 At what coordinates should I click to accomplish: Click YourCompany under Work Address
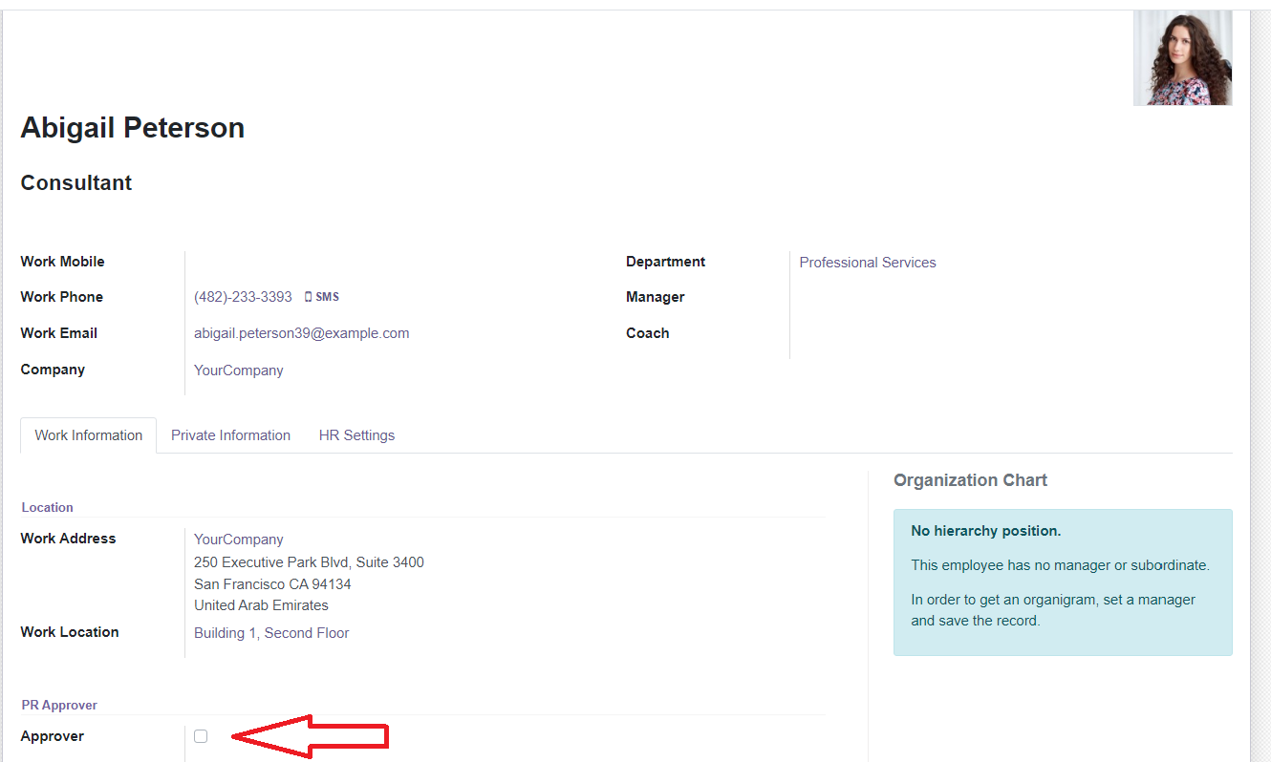(x=238, y=540)
